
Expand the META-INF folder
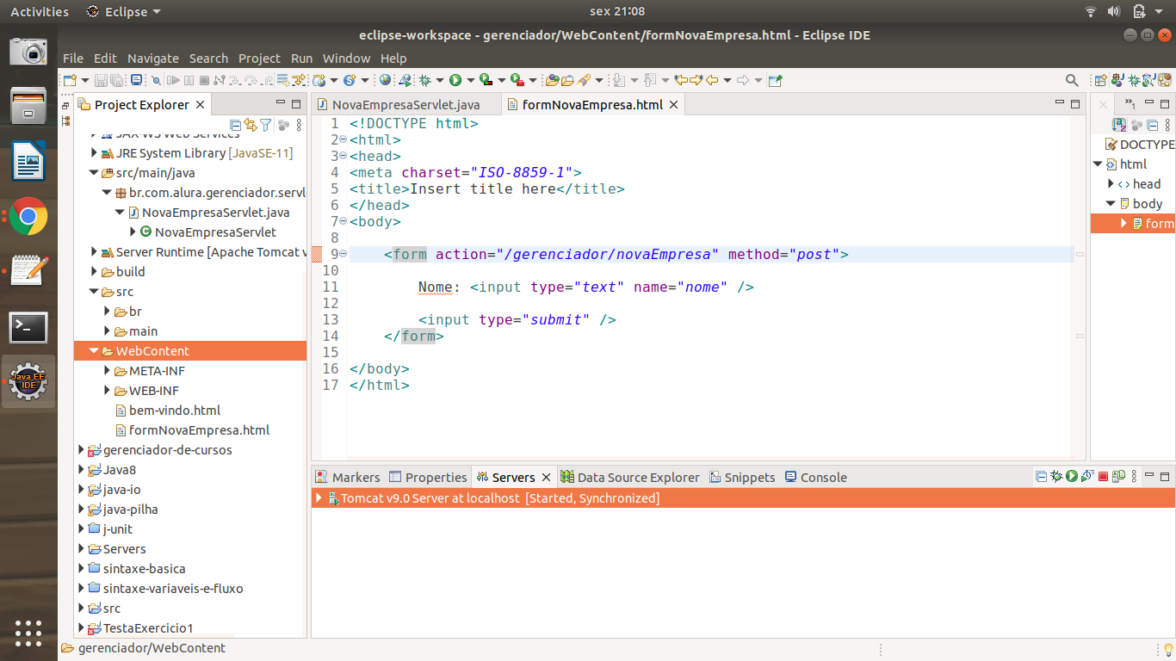pyautogui.click(x=108, y=371)
